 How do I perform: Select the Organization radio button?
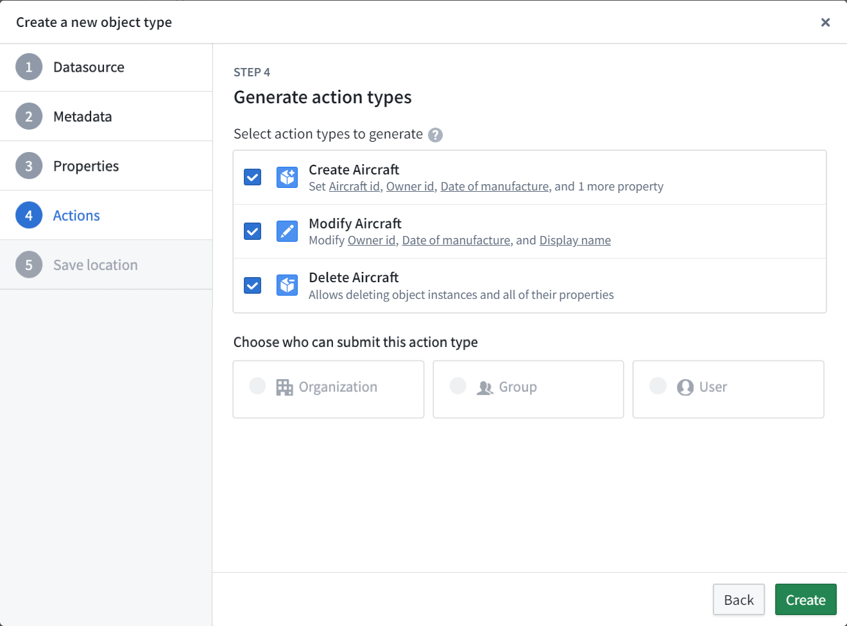tap(257, 385)
